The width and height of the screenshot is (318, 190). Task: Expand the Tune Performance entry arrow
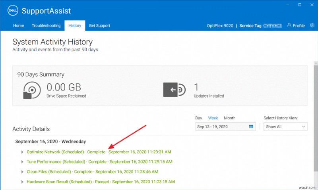pos(22,162)
